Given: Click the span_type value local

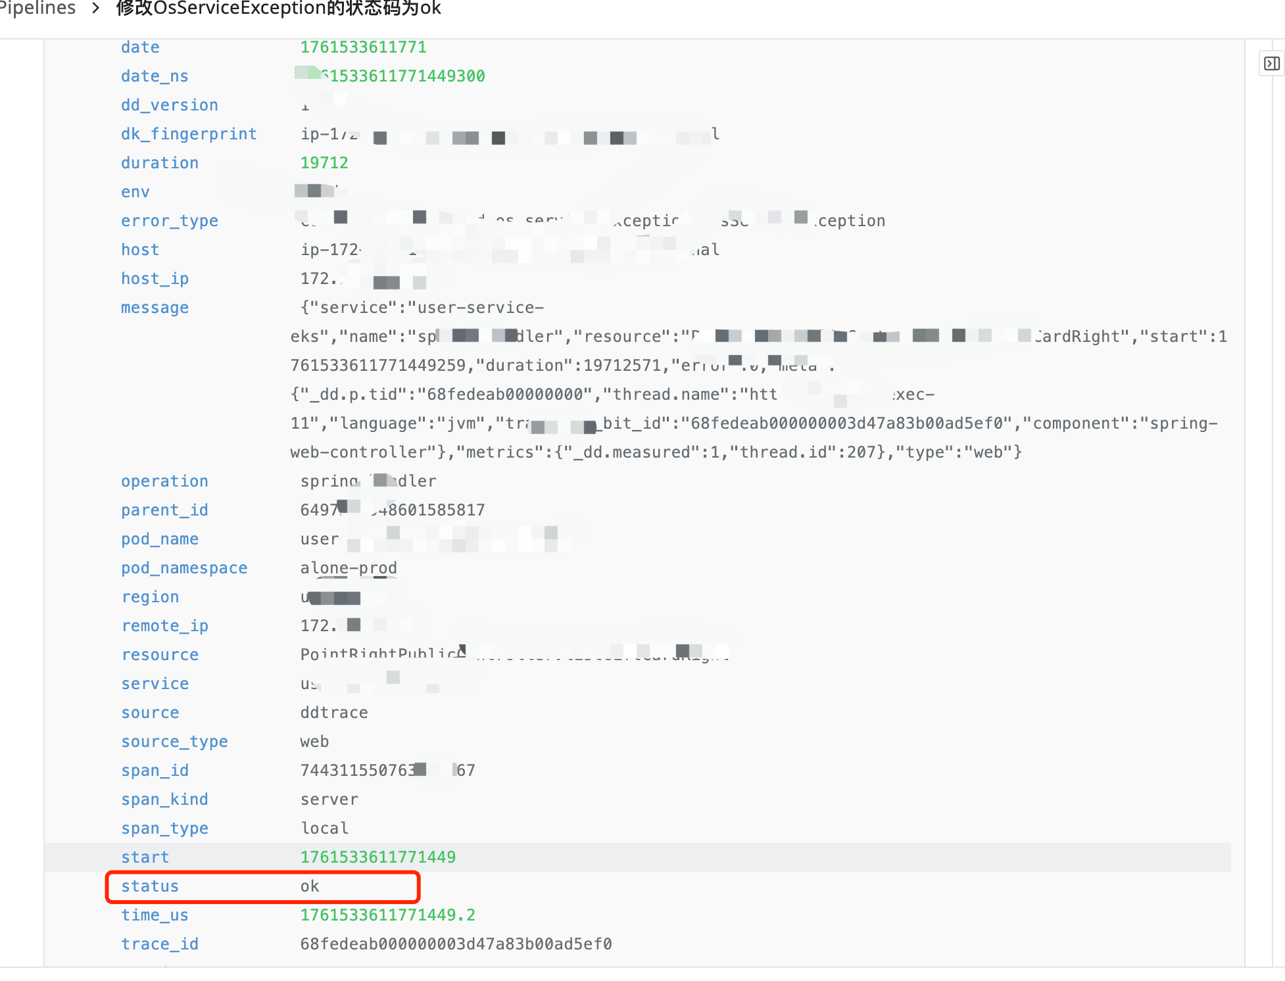Looking at the screenshot, I should point(324,828).
